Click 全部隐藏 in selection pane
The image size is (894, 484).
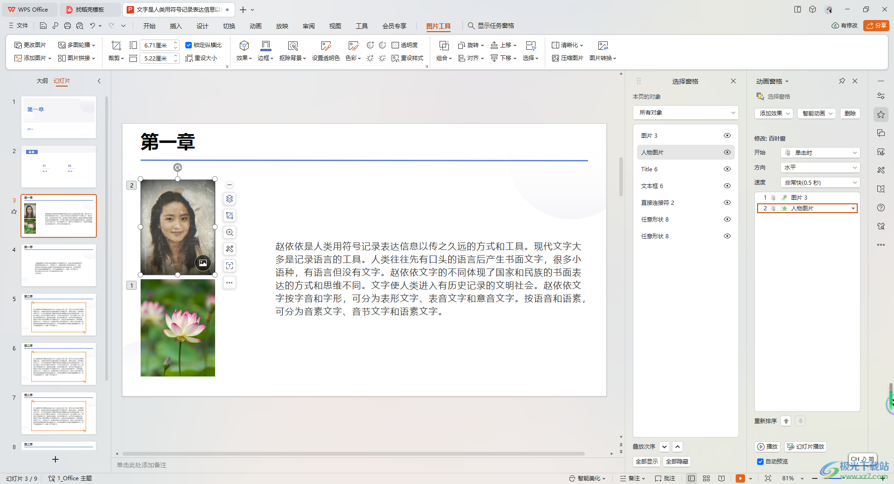pyautogui.click(x=677, y=462)
